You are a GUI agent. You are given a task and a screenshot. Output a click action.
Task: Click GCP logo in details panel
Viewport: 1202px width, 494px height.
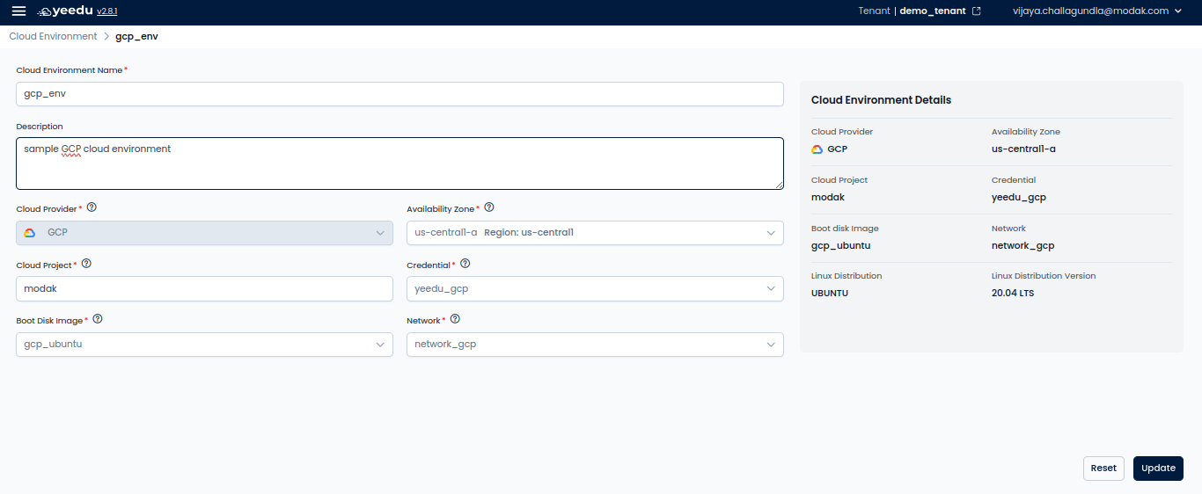(817, 149)
